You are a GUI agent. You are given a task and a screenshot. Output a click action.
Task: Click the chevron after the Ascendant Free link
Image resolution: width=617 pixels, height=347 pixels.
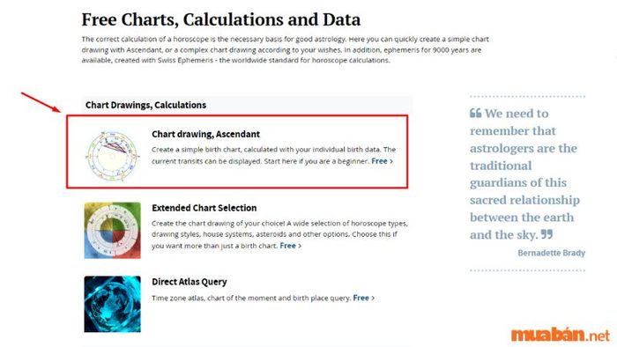(391, 161)
